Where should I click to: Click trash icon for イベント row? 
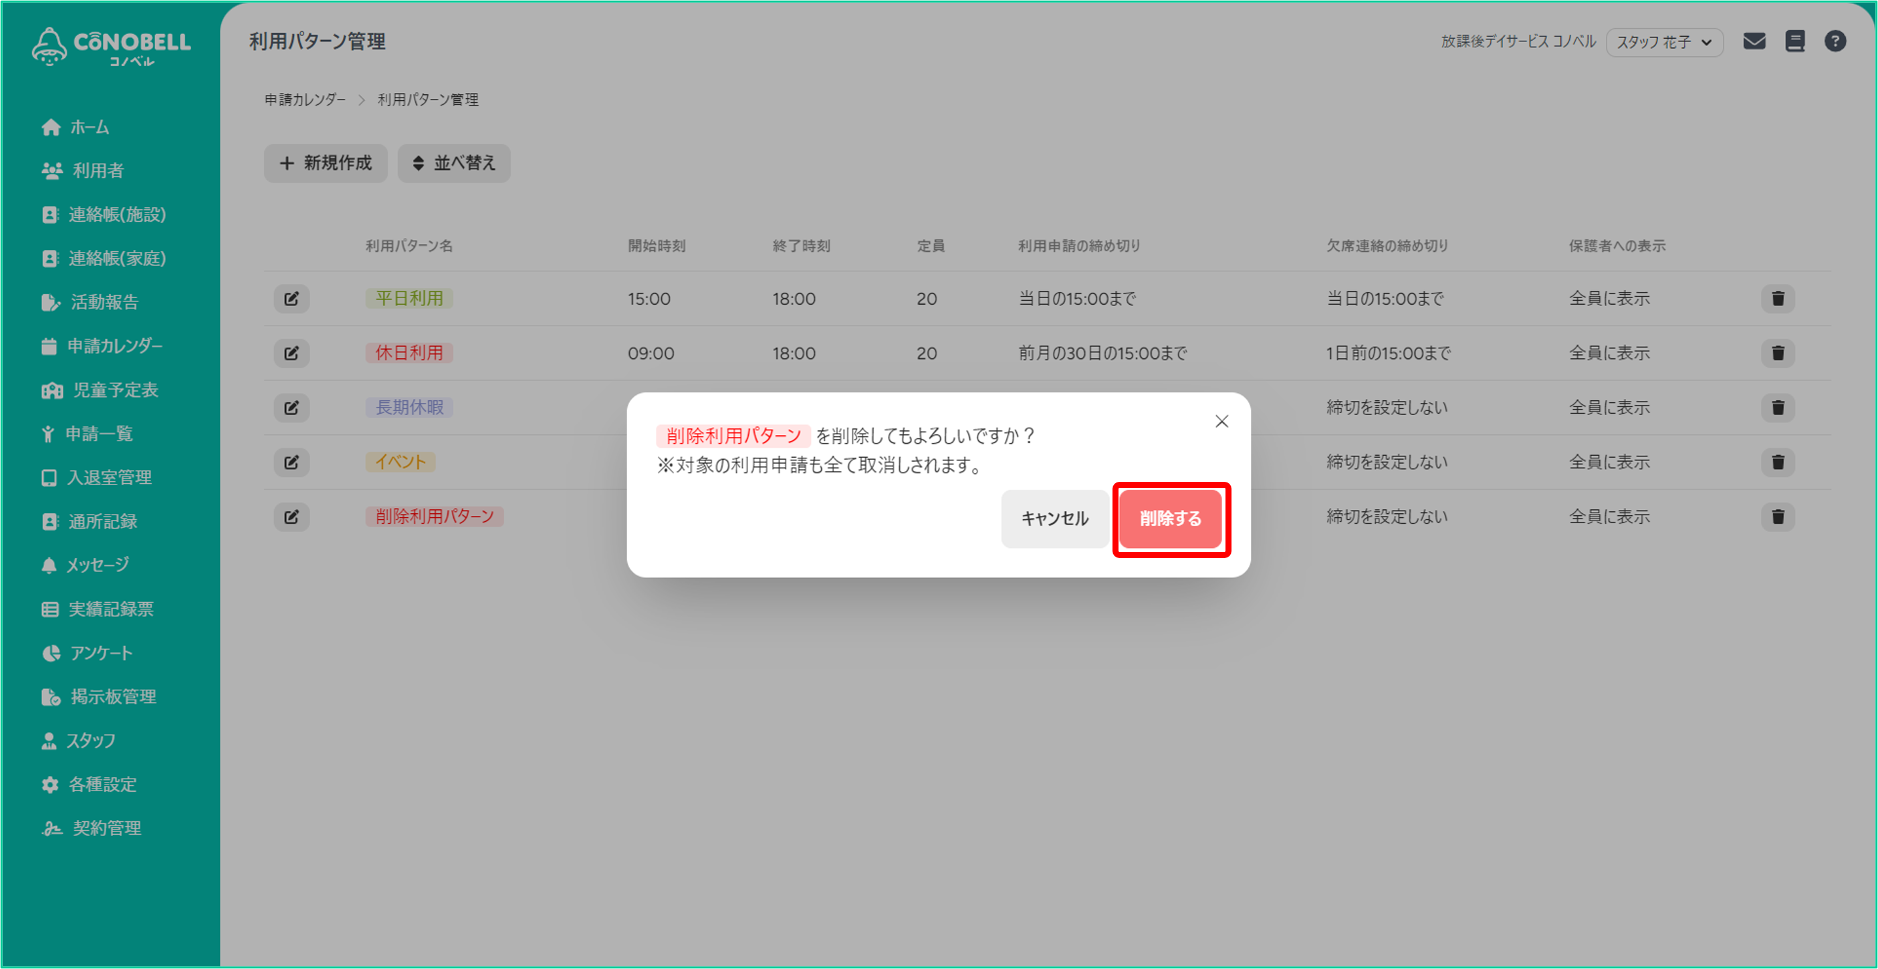point(1778,462)
